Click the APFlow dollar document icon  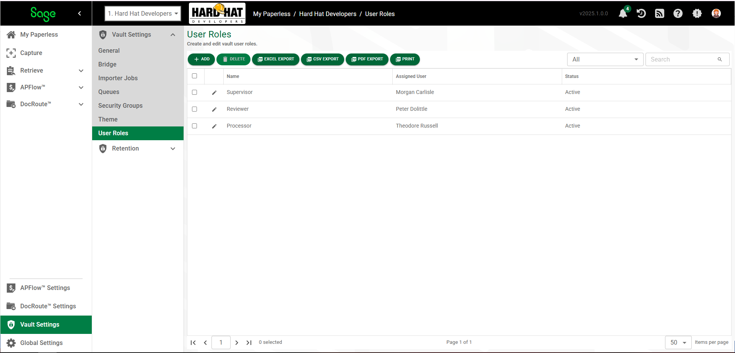click(11, 87)
